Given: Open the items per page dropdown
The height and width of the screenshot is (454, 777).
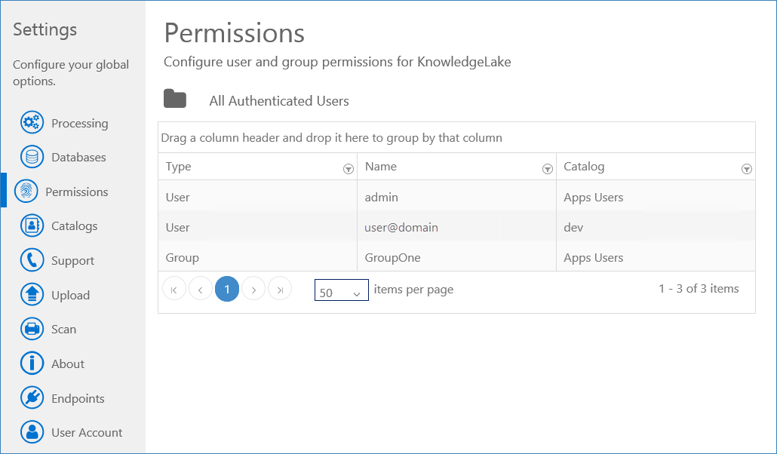Looking at the screenshot, I should click(x=342, y=290).
